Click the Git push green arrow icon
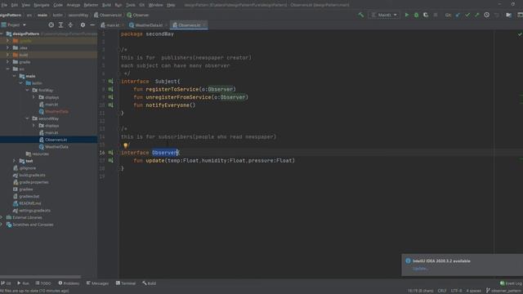The image size is (523, 294). [x=477, y=15]
